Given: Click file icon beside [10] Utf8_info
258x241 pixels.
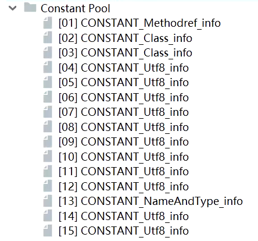Looking at the screenshot, I should pos(48,157).
